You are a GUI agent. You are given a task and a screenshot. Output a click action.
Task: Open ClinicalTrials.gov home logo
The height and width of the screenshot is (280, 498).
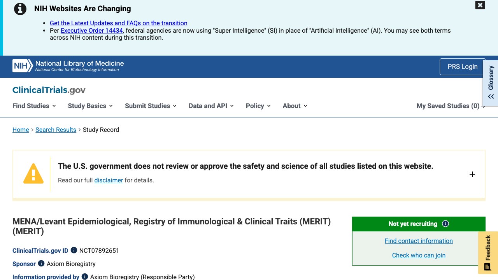49,90
